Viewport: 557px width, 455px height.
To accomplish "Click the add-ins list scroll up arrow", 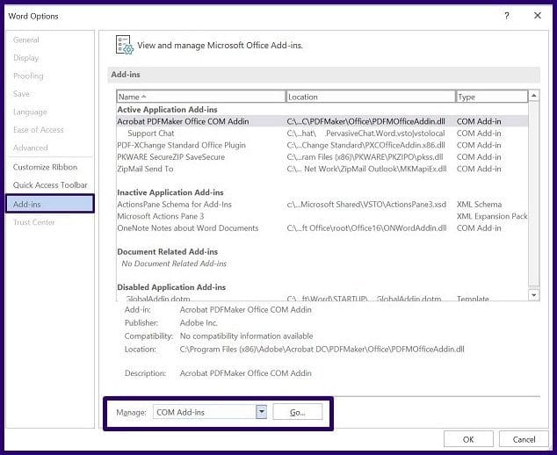I will 534,96.
